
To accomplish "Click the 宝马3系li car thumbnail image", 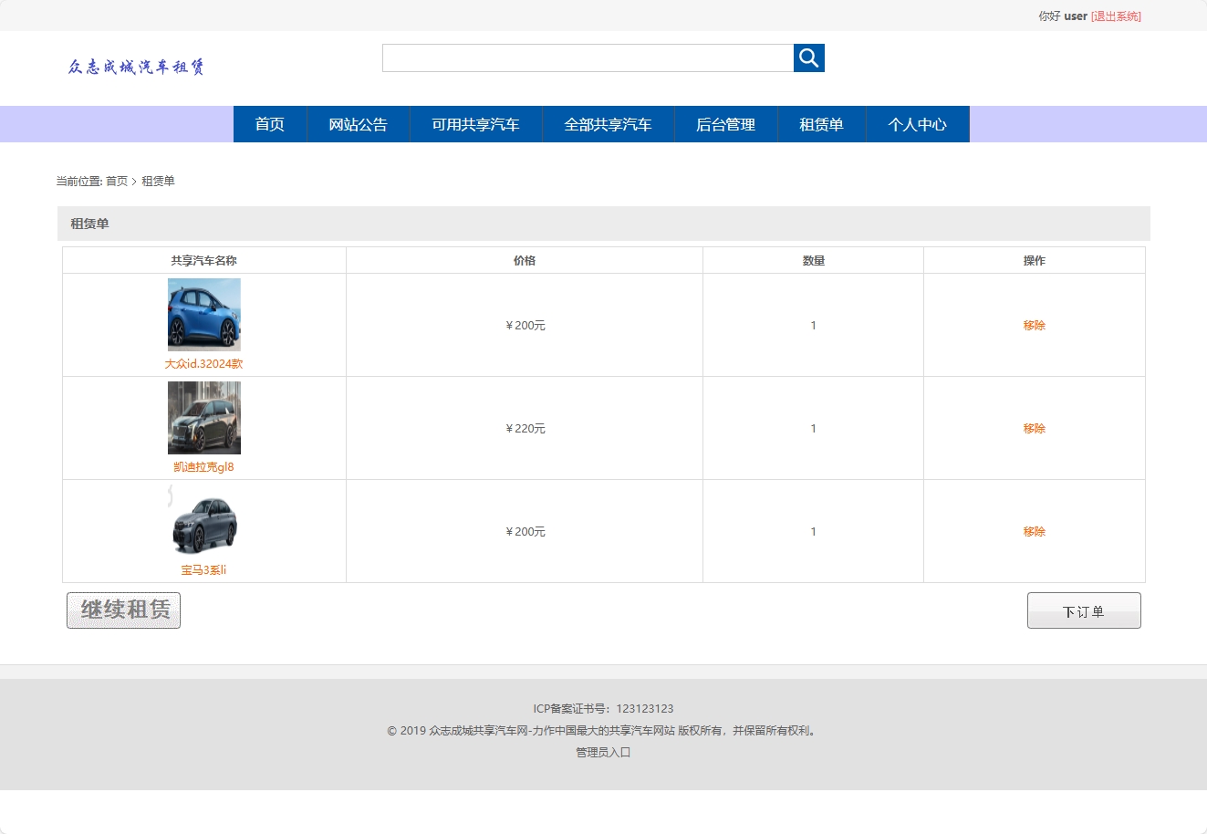I will [x=203, y=520].
